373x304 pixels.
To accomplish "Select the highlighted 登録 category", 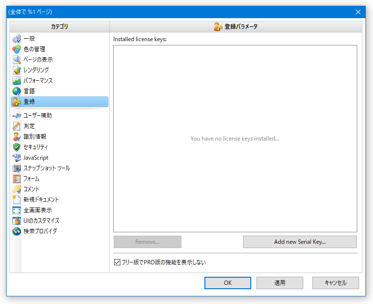I will [60, 102].
